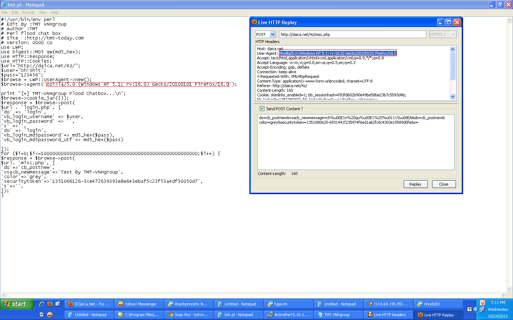Switch to TMT-VNhgroup taskbar window
The height and width of the screenshot is (320, 513).
[339, 315]
